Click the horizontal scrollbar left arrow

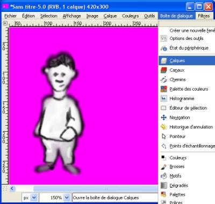[12, 188]
